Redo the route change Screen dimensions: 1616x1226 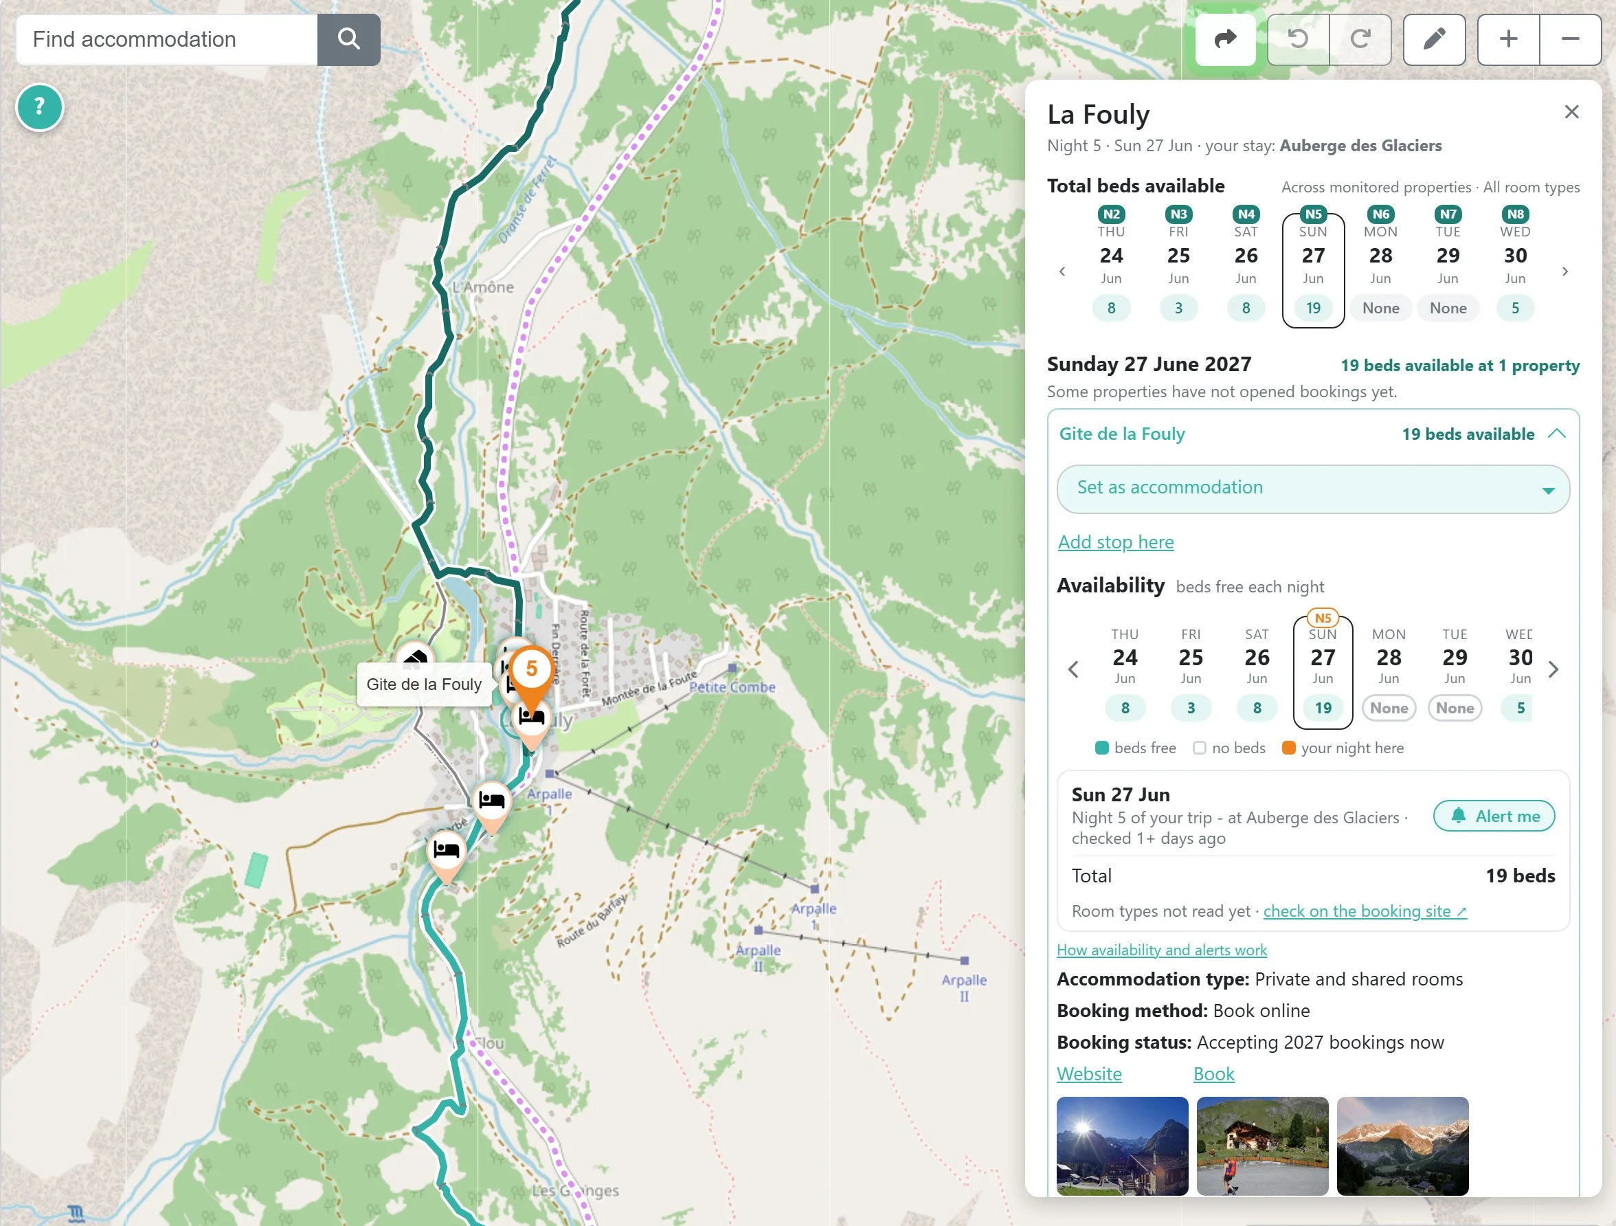[x=1360, y=39]
